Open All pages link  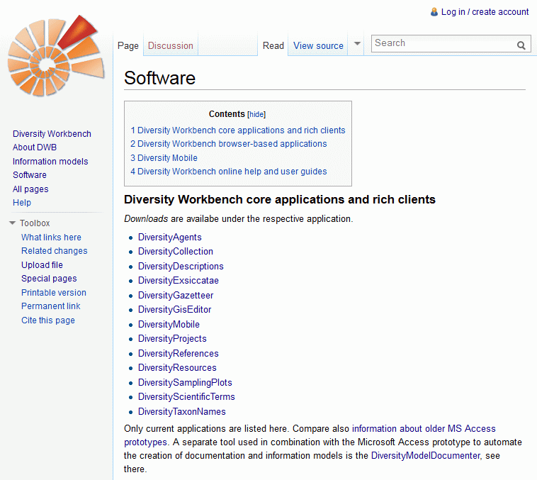coord(30,189)
